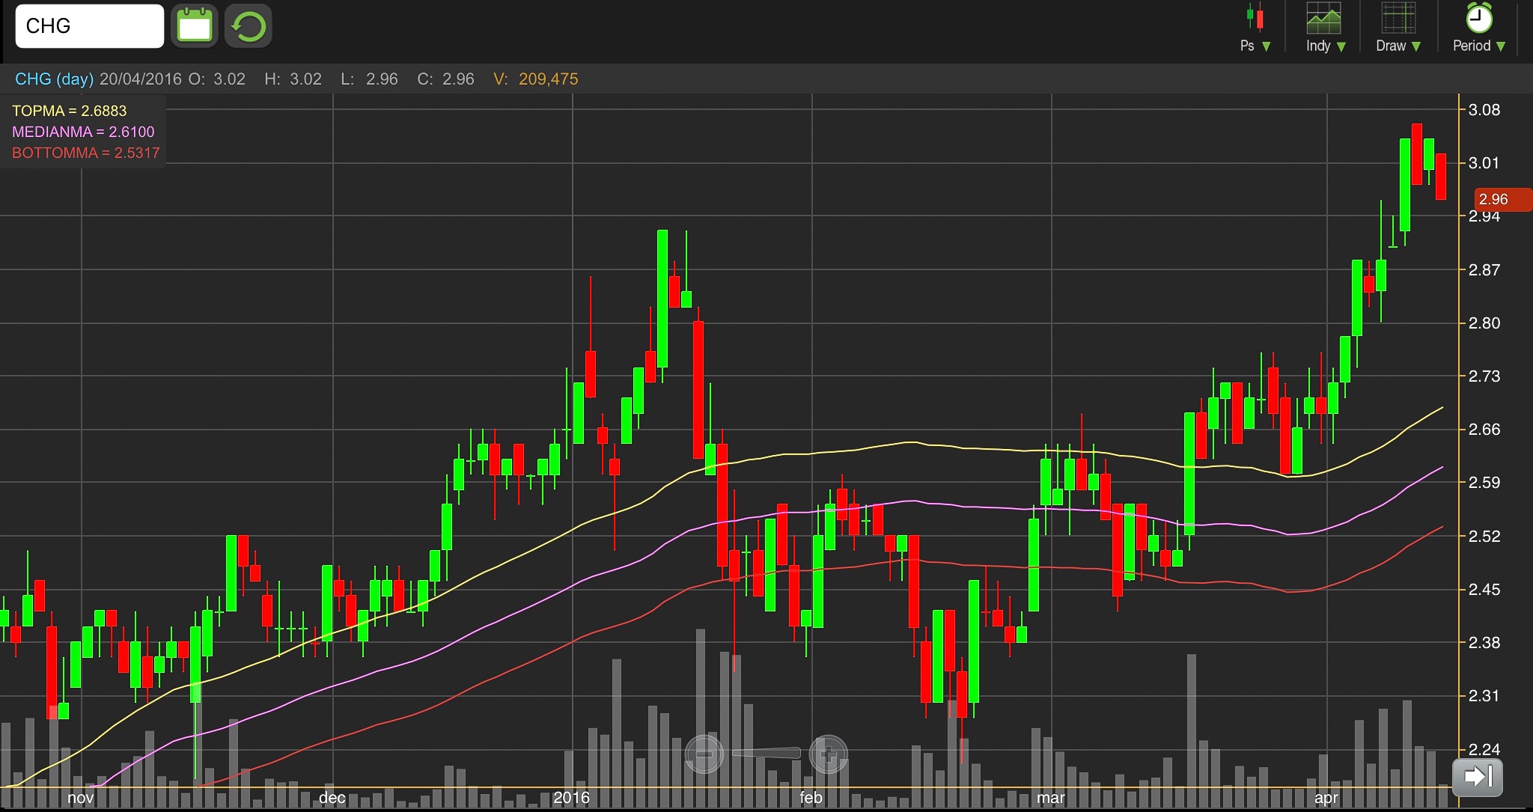Open the calendar date picker icon
1533x812 pixels.
(x=194, y=26)
